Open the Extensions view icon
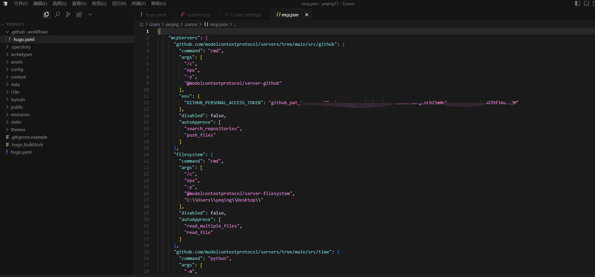Image resolution: width=595 pixels, height=277 pixels. pos(79,15)
